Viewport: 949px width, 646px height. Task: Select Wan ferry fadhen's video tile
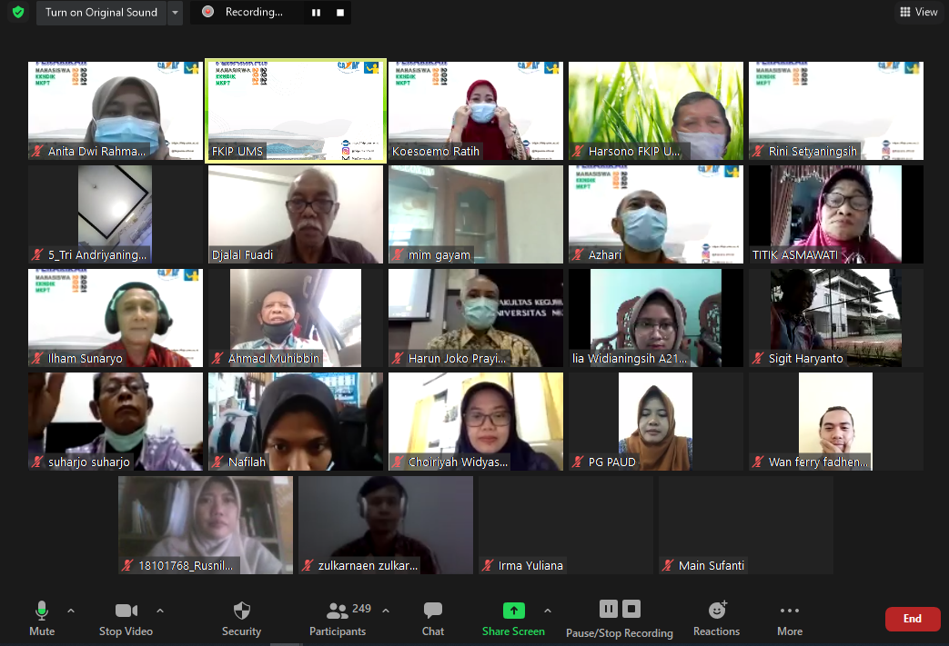click(x=836, y=422)
